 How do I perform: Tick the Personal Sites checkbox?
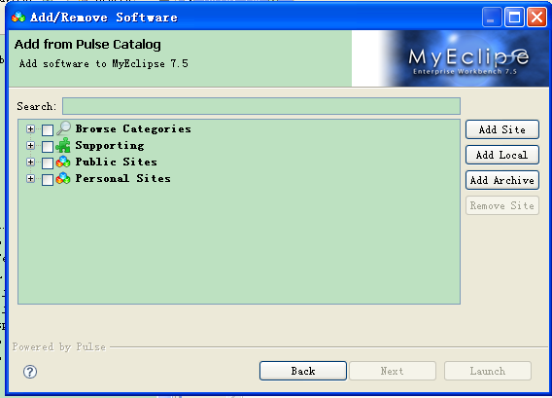(48, 179)
